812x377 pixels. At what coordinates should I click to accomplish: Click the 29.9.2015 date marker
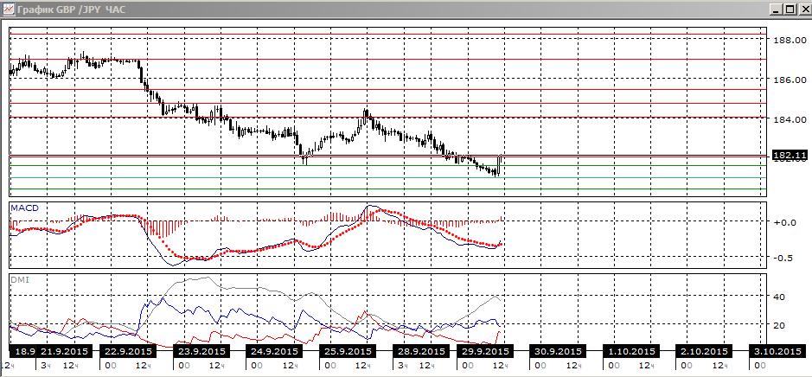coord(485,351)
